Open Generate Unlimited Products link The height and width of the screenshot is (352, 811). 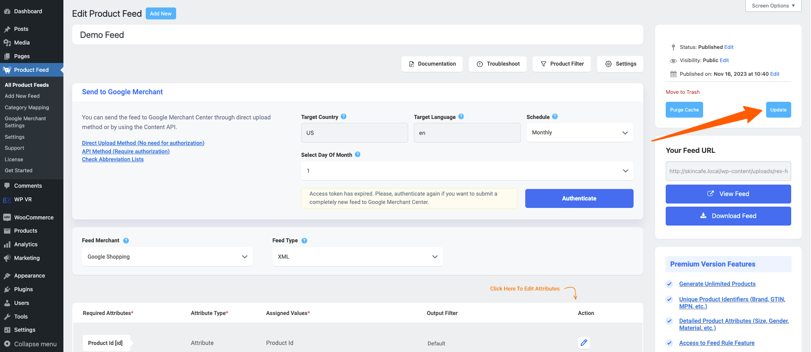[717, 284]
